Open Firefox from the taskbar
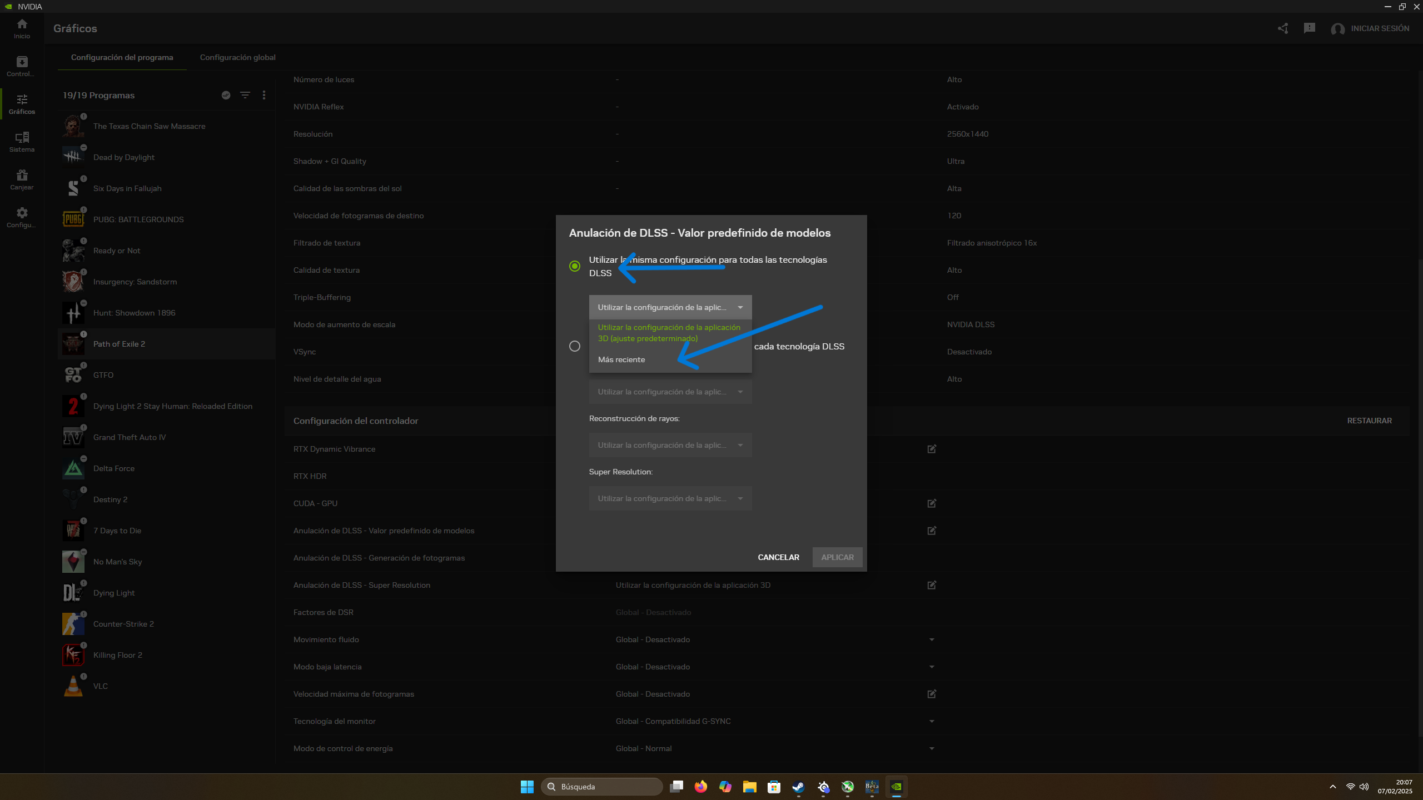The height and width of the screenshot is (800, 1423). [700, 787]
